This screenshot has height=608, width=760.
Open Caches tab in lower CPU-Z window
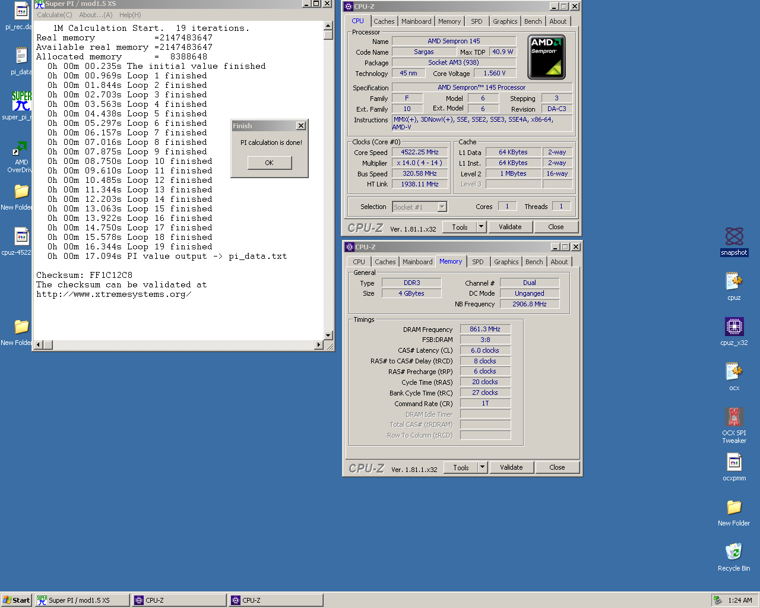coord(385,262)
